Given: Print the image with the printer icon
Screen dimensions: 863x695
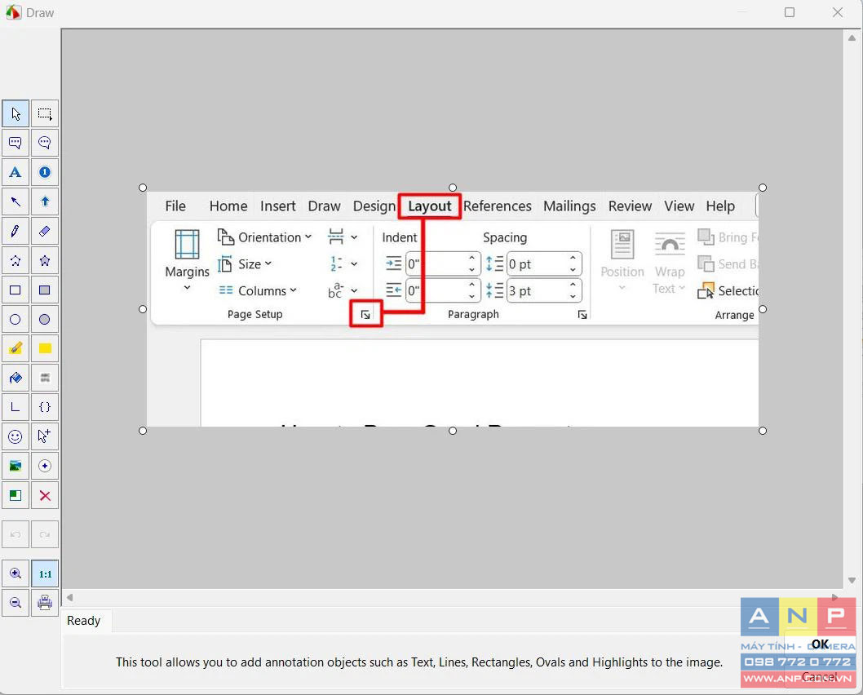Looking at the screenshot, I should [x=45, y=603].
